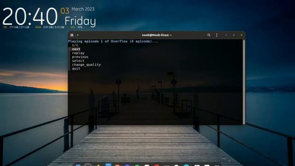
Task: Select the "replay" option in terminal menu
Action: coord(78,53)
